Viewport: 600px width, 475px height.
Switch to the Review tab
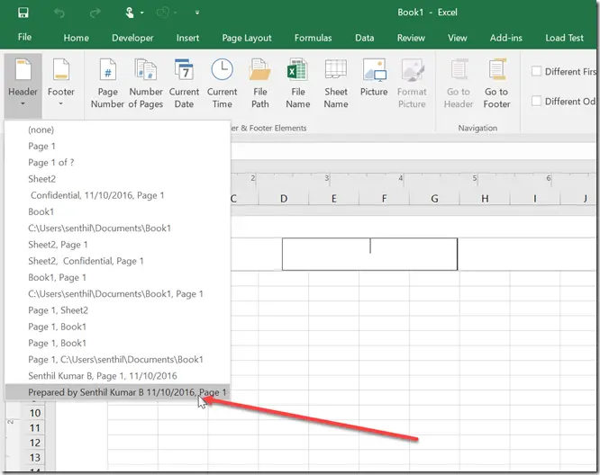pos(411,38)
